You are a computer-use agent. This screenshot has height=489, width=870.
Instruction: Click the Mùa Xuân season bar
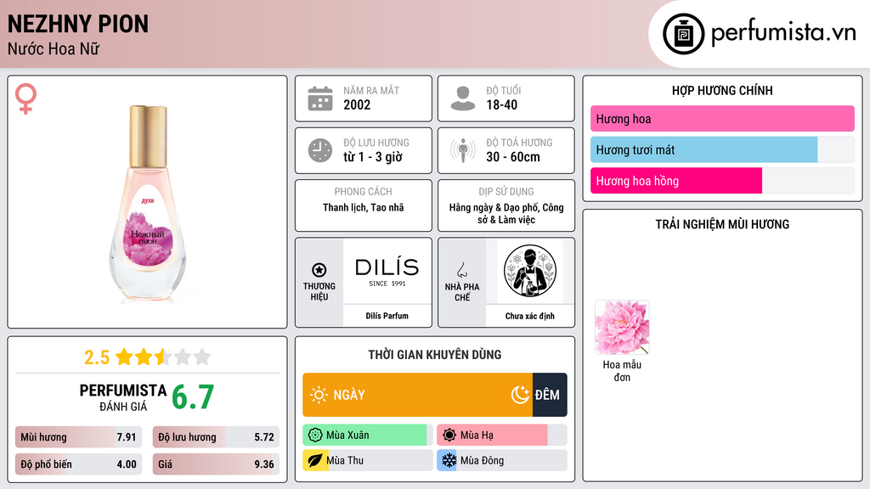(x=368, y=436)
